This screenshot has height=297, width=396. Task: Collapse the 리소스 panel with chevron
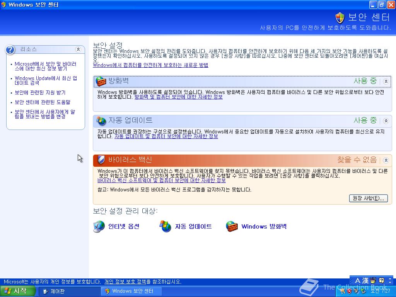tap(78, 49)
